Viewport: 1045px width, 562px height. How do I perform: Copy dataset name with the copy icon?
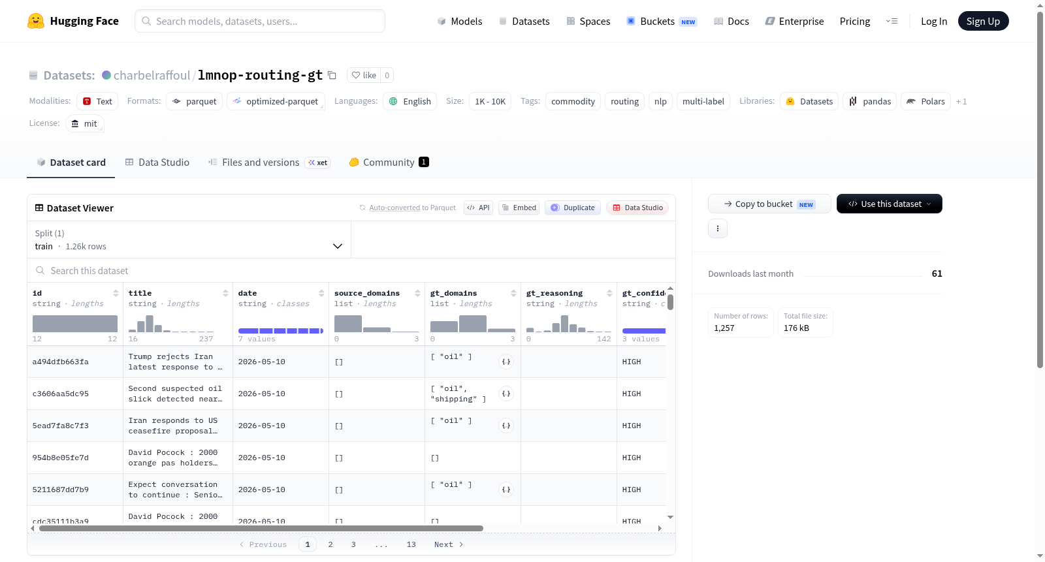332,75
